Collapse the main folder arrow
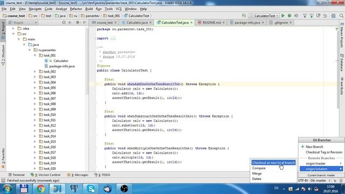 pyautogui.click(x=19, y=39)
